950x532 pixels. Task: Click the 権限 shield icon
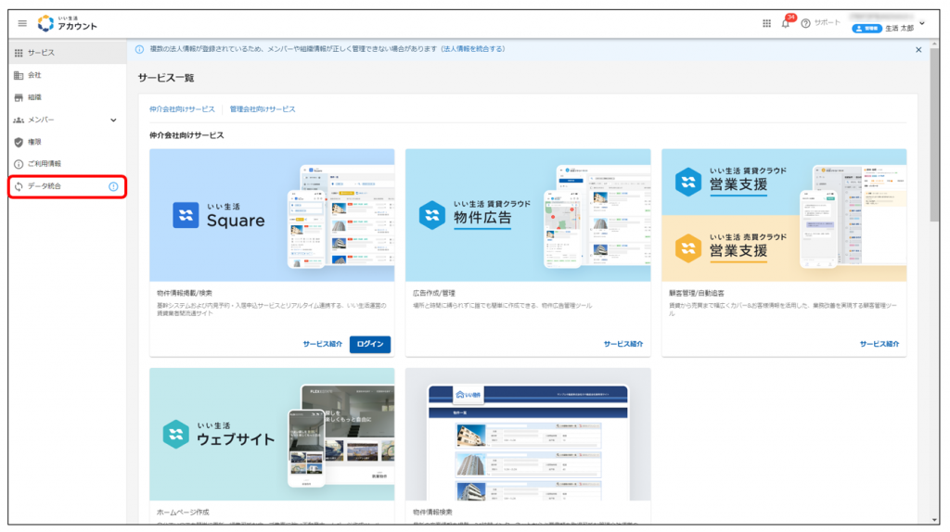tap(19, 142)
